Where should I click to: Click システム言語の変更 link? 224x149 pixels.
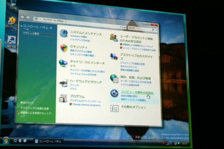pyautogui.click(x=130, y=85)
